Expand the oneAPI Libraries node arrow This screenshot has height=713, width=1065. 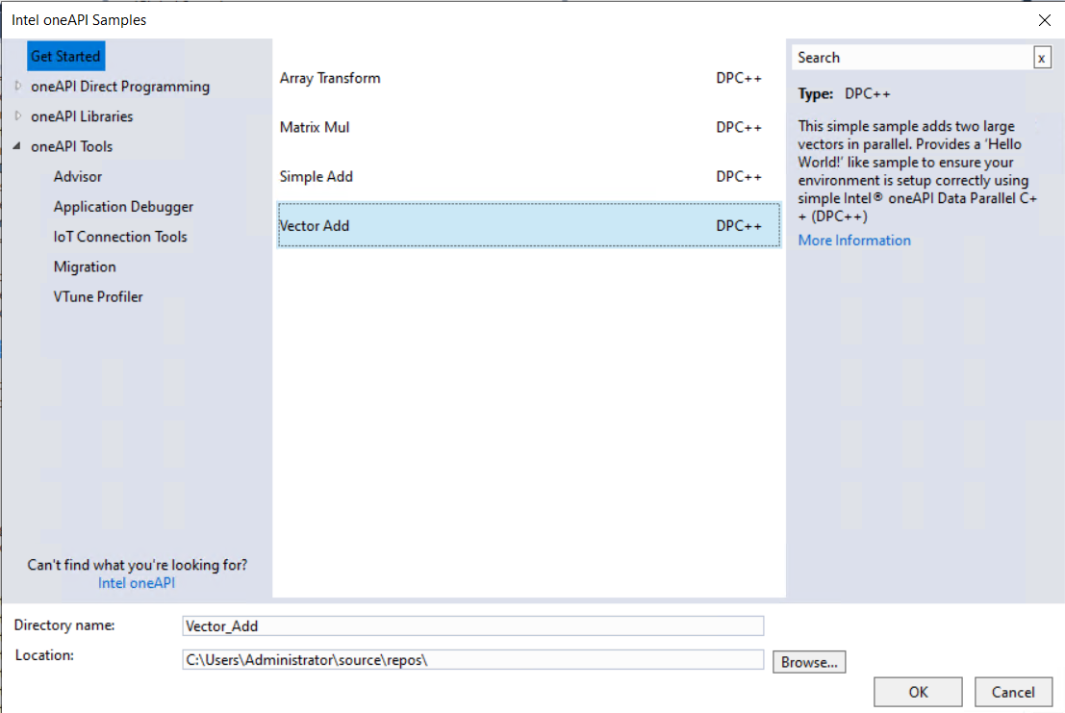click(18, 116)
